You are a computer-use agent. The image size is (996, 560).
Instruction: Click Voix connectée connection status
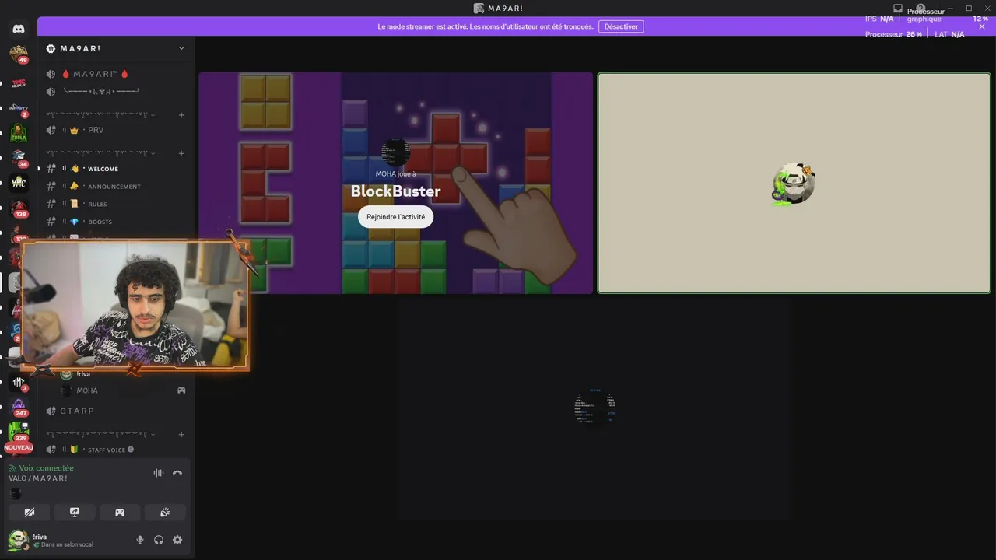[x=46, y=468]
